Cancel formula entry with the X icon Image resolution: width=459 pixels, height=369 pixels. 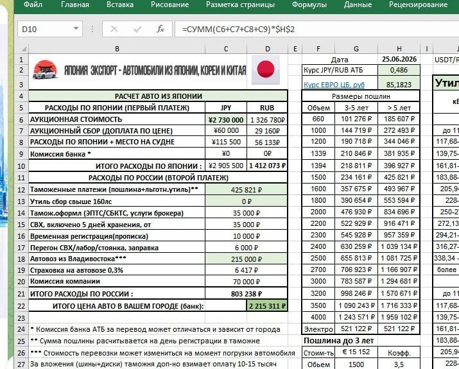pyautogui.click(x=114, y=29)
